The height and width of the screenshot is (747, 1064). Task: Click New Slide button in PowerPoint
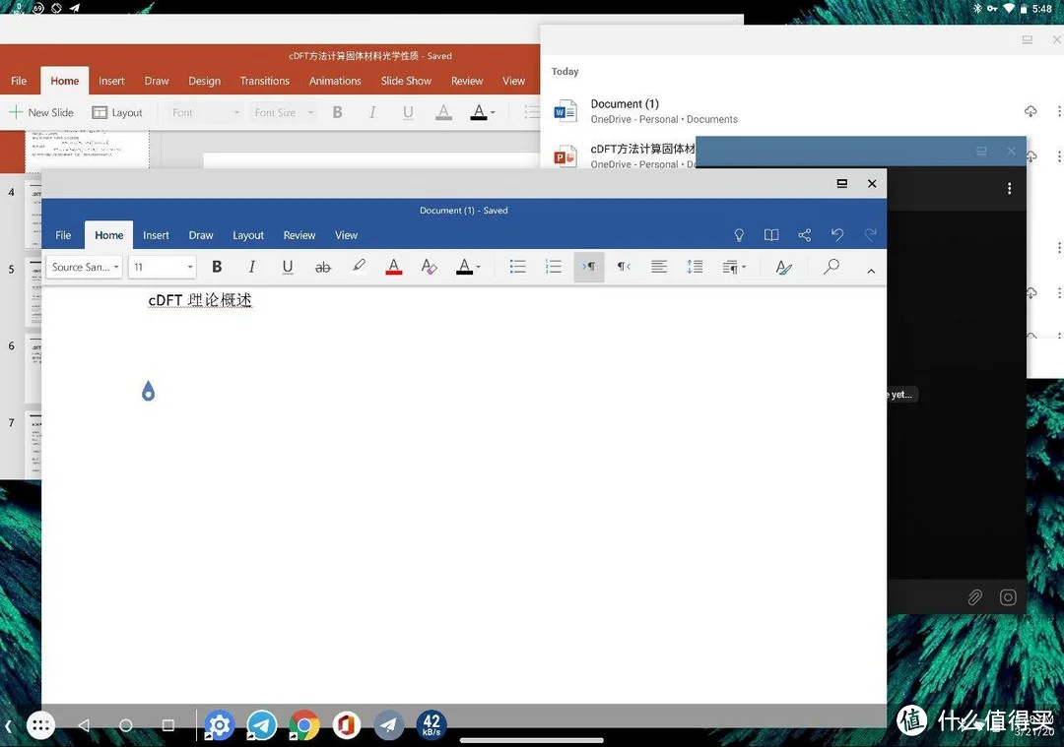click(41, 112)
